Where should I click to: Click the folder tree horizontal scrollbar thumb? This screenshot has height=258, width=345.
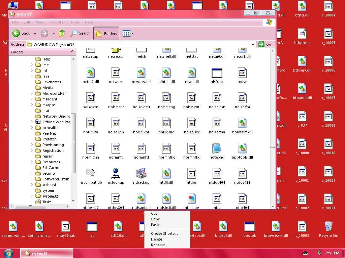pyautogui.click(x=30, y=206)
